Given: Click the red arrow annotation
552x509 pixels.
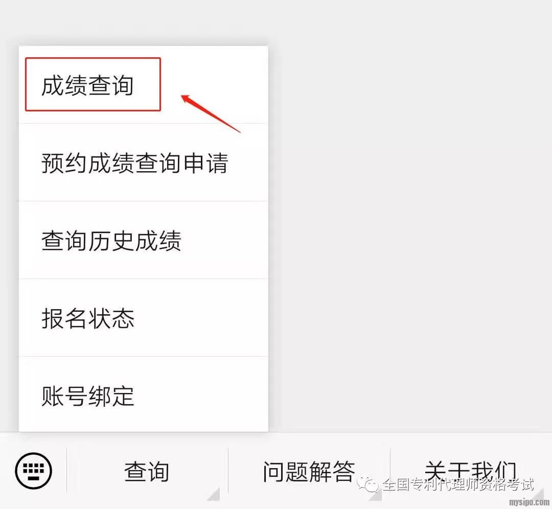Looking at the screenshot, I should pyautogui.click(x=211, y=113).
